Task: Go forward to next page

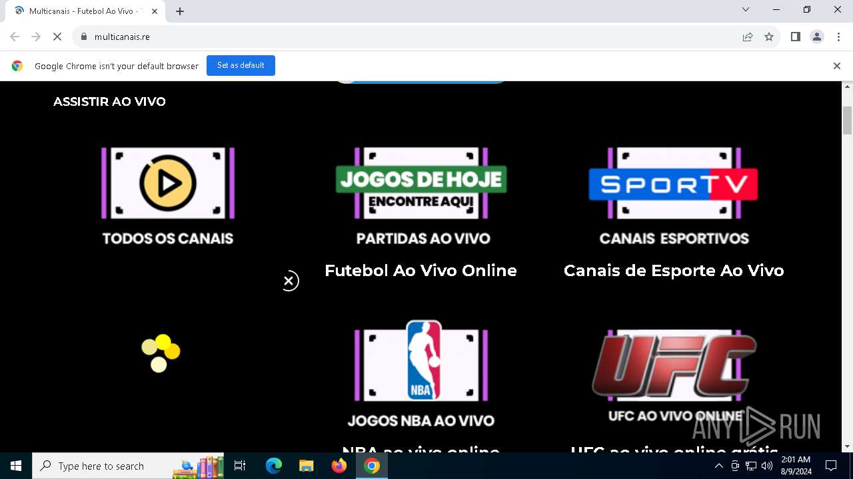Action: (x=36, y=37)
